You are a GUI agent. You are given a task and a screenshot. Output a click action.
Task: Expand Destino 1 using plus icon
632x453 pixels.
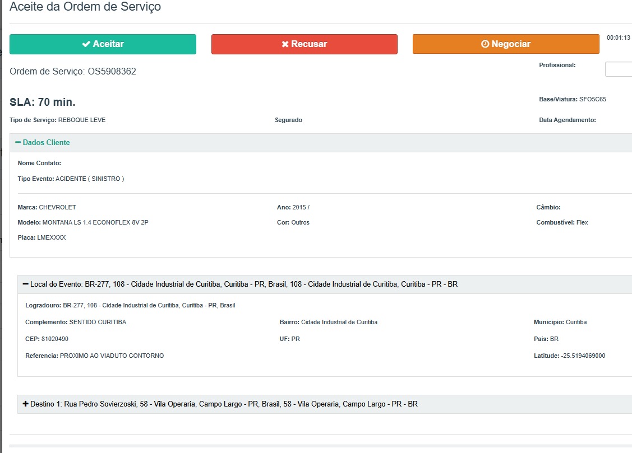25,404
